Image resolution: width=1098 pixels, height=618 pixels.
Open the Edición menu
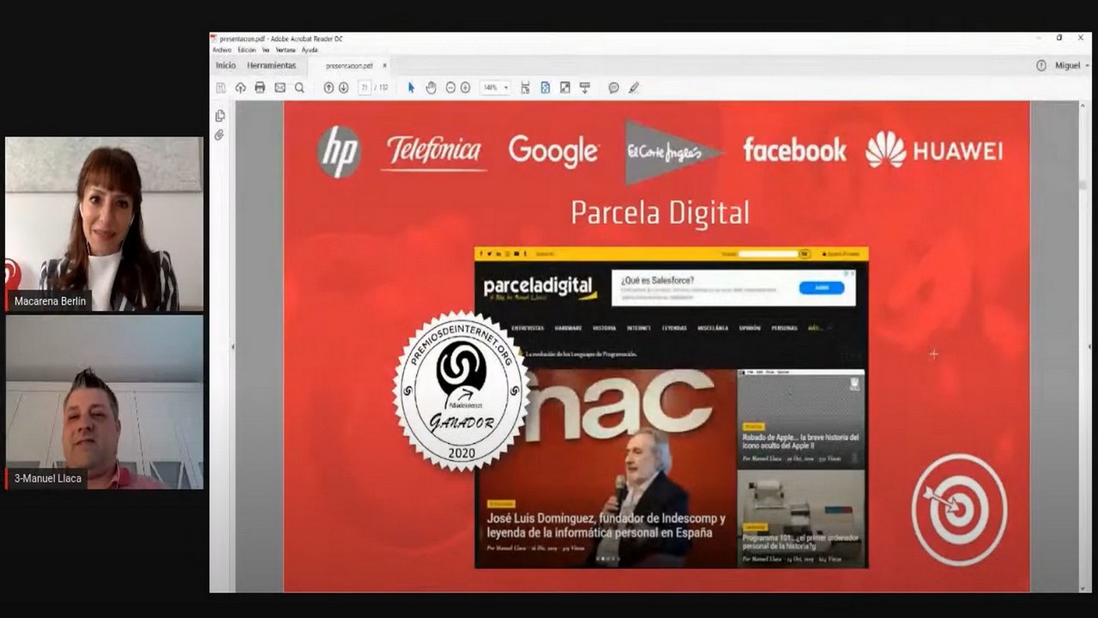tap(247, 50)
